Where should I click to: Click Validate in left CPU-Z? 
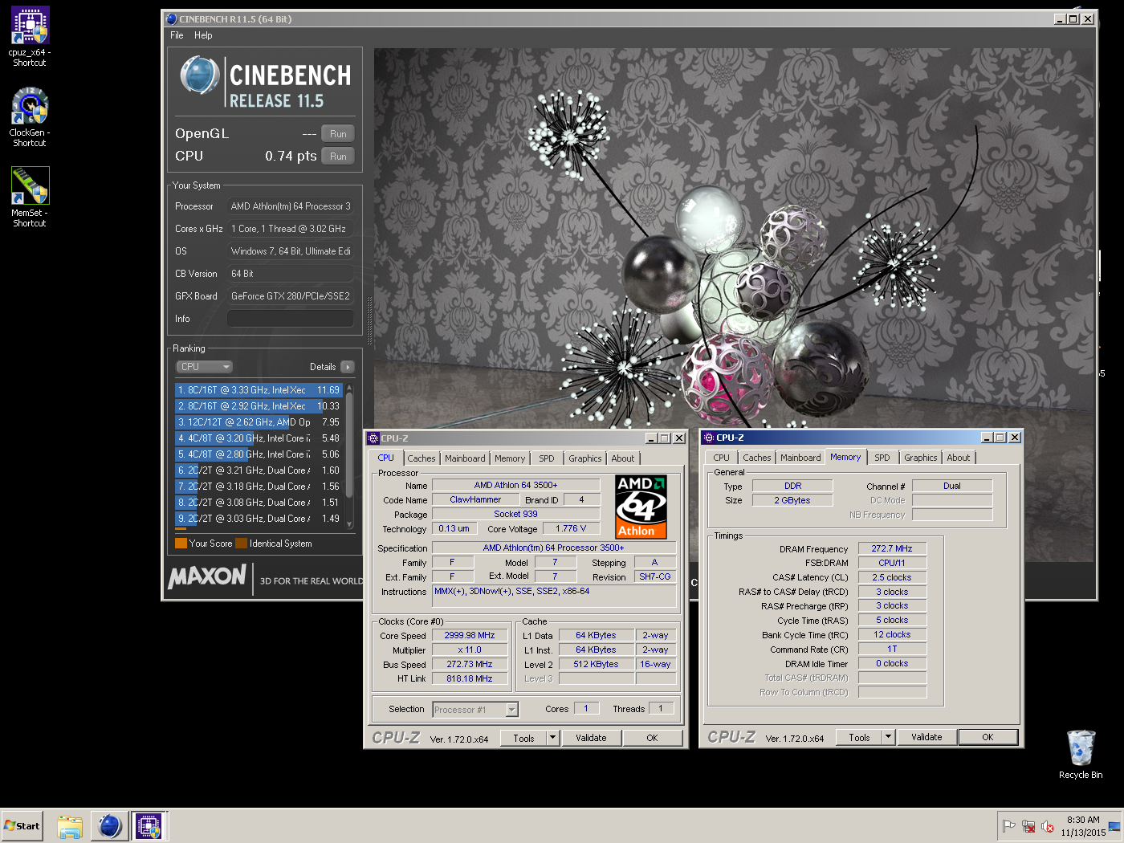591,738
